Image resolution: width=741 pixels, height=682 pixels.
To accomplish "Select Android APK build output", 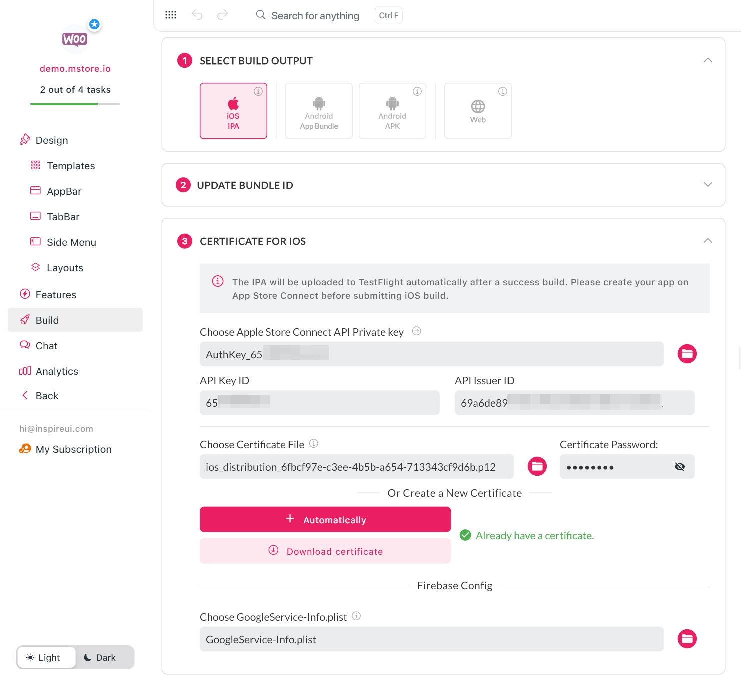I will [x=392, y=111].
